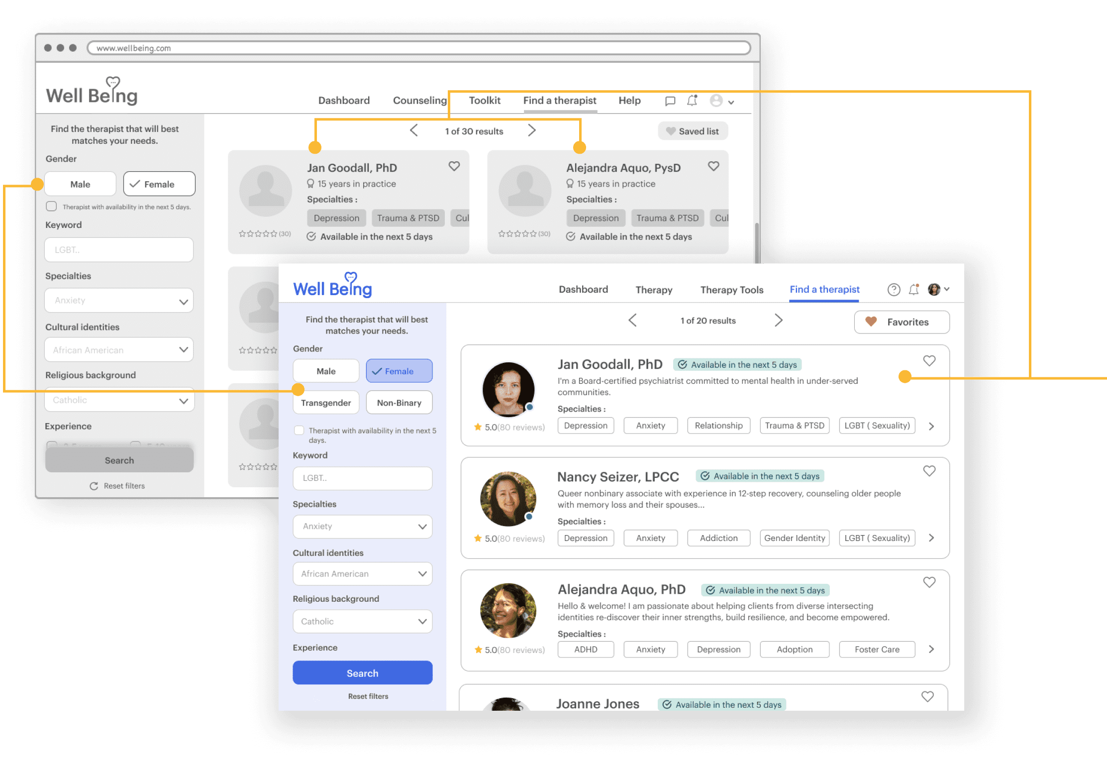Click Reset filters icon in wireframe sidebar

94,486
